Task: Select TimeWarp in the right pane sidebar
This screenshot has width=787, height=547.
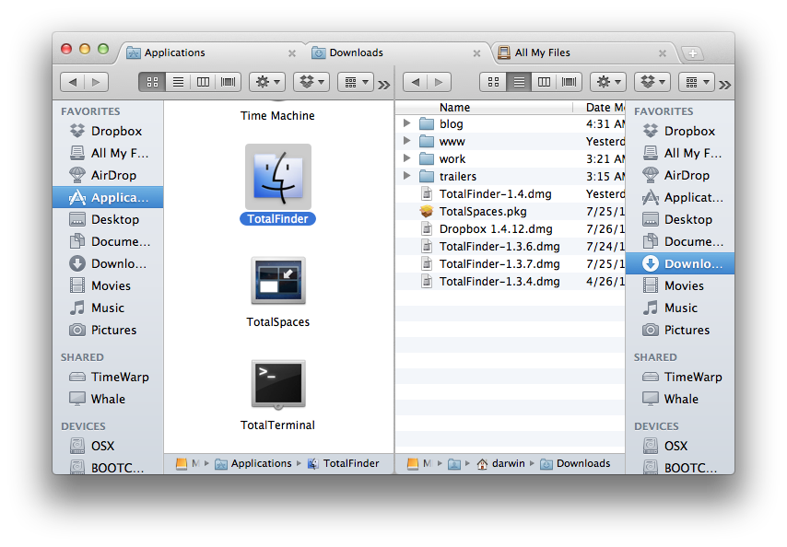Action: (x=680, y=377)
